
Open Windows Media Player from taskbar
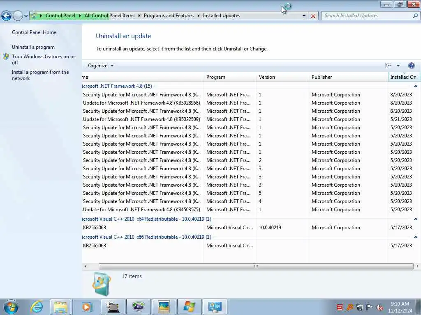coord(86,307)
